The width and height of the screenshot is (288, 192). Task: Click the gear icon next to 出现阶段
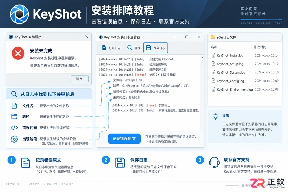[14, 139]
